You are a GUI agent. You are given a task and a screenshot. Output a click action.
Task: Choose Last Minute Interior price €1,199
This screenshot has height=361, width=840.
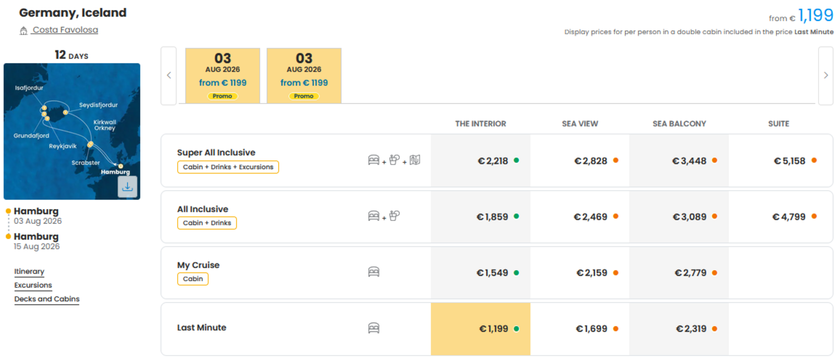[x=481, y=329]
